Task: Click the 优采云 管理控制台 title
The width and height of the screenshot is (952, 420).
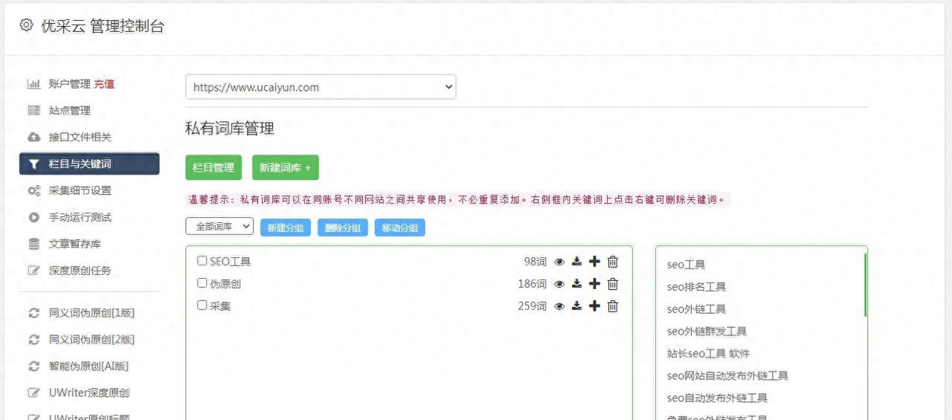Action: 103,26
